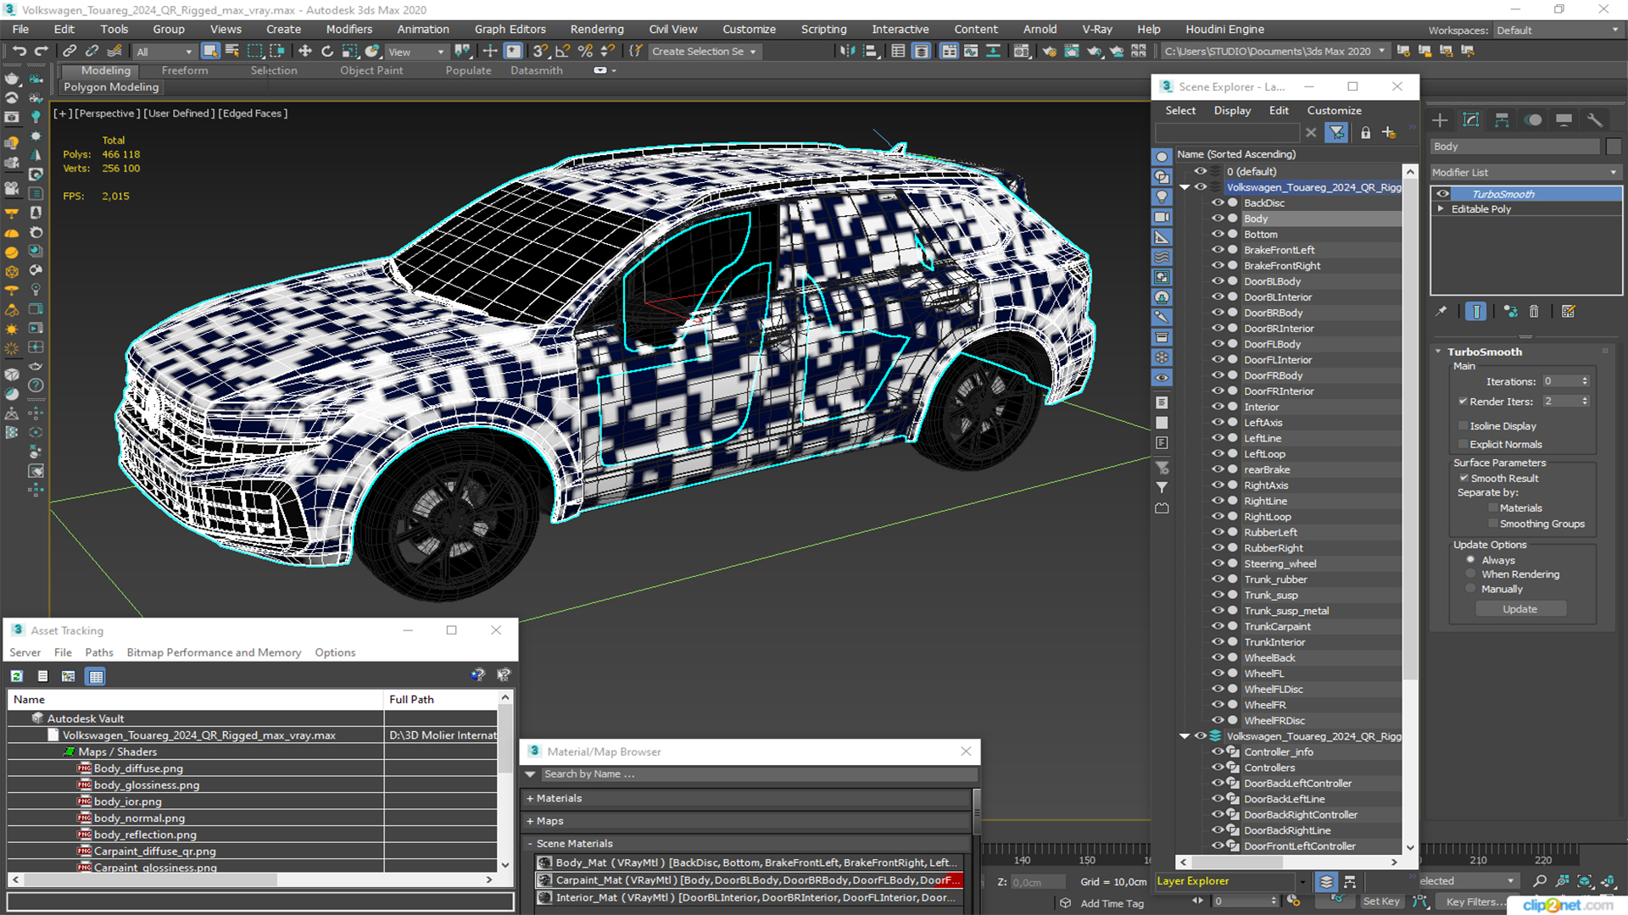1628x915 pixels.
Task: Open Create Selection Set dropdown
Action: (704, 52)
